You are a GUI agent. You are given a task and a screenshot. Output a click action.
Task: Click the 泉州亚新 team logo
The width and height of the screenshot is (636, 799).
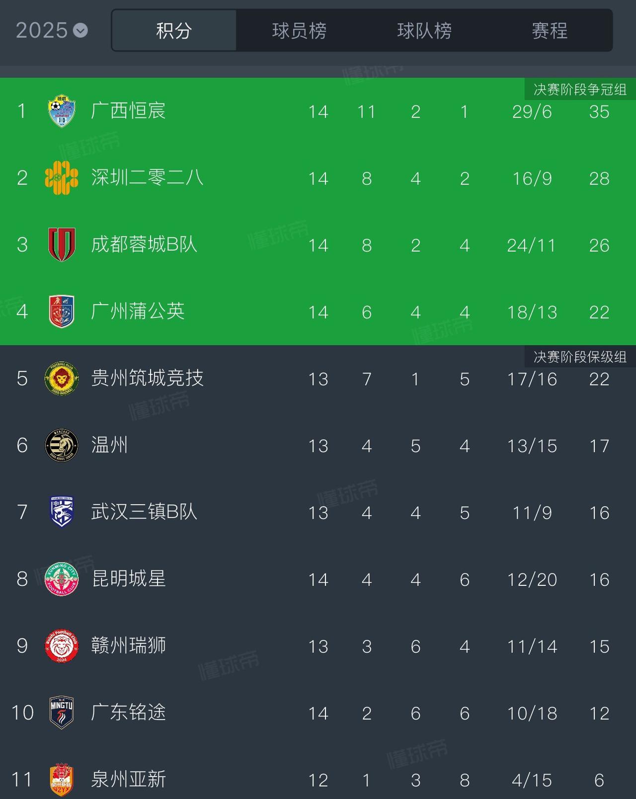tap(62, 780)
